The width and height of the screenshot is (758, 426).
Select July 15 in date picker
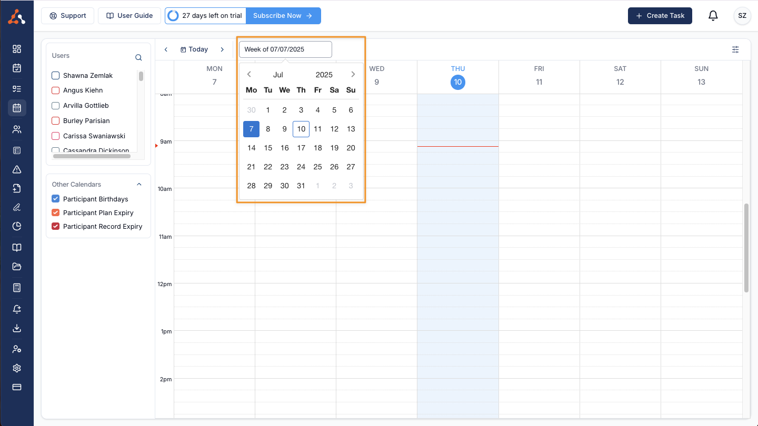[268, 148]
